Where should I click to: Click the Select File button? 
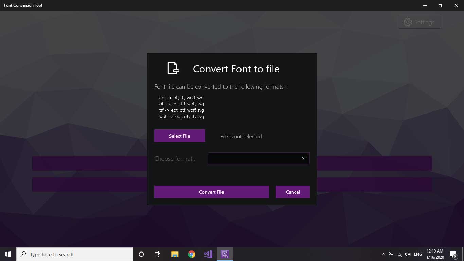click(x=179, y=136)
